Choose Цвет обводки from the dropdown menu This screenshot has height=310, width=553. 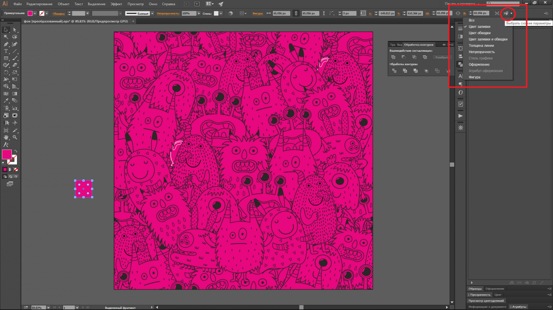pyautogui.click(x=479, y=33)
